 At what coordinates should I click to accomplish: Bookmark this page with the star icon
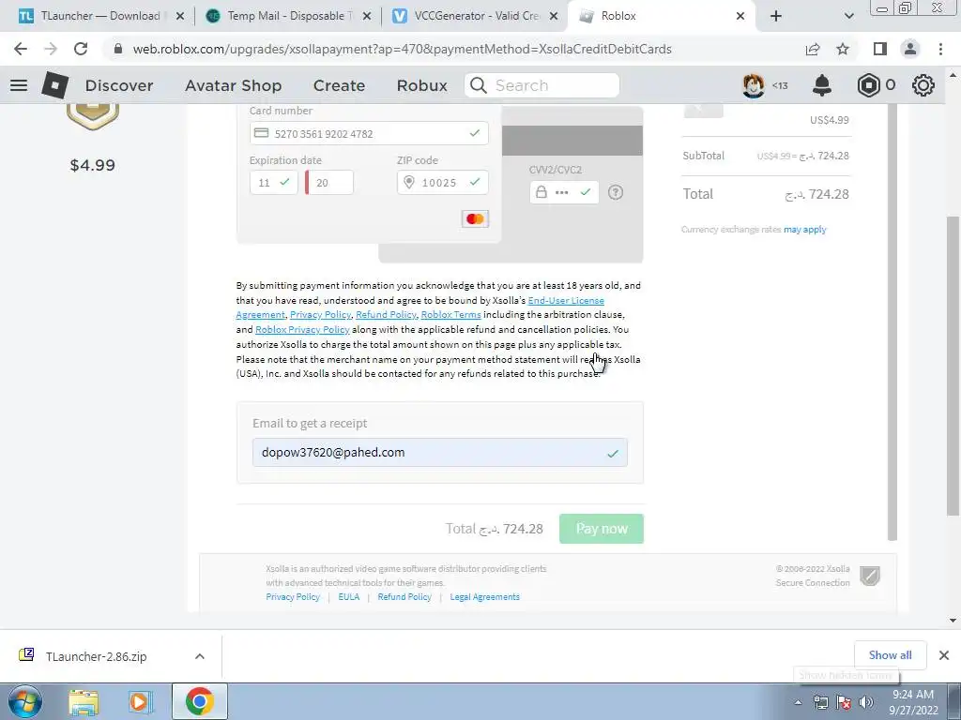pos(843,49)
